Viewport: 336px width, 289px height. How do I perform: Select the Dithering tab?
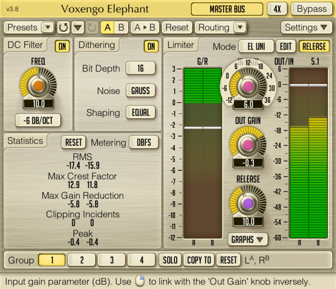[x=96, y=45]
